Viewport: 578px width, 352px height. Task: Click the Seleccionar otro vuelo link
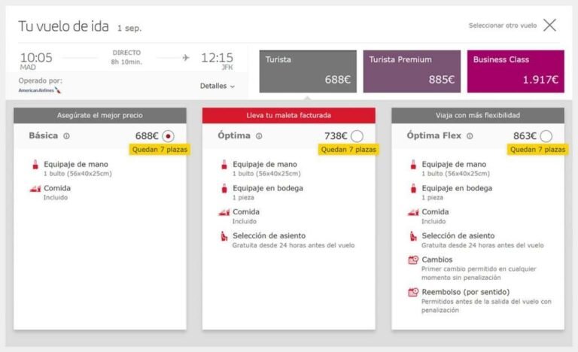pyautogui.click(x=503, y=26)
